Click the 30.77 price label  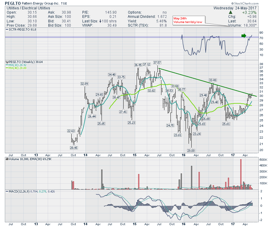pyautogui.click(x=182, y=90)
